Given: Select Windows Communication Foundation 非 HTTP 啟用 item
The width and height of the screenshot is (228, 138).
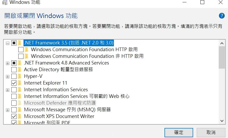Looking at the screenshot, I should coord(87,56).
